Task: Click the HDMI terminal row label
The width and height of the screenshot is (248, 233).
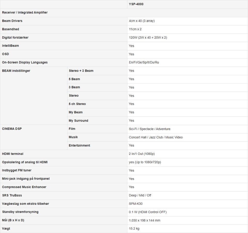Action: pos(13,154)
